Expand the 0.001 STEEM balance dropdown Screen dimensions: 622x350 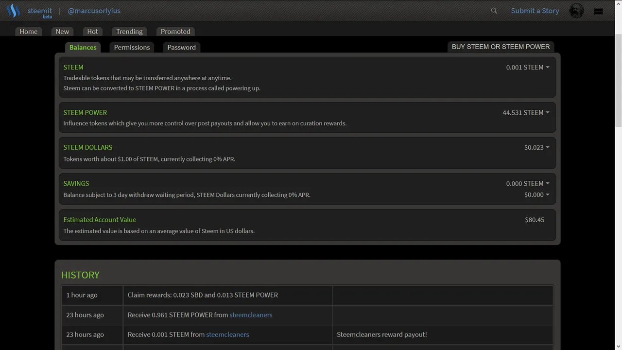(x=528, y=67)
